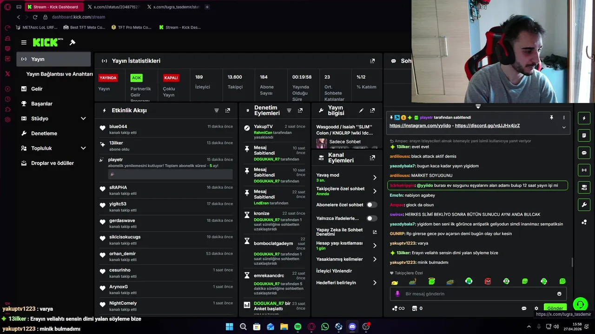This screenshot has width=595, height=334.
Task: Switch to x.com/tugra_tasdemir browser tab
Action: pyautogui.click(x=173, y=7)
